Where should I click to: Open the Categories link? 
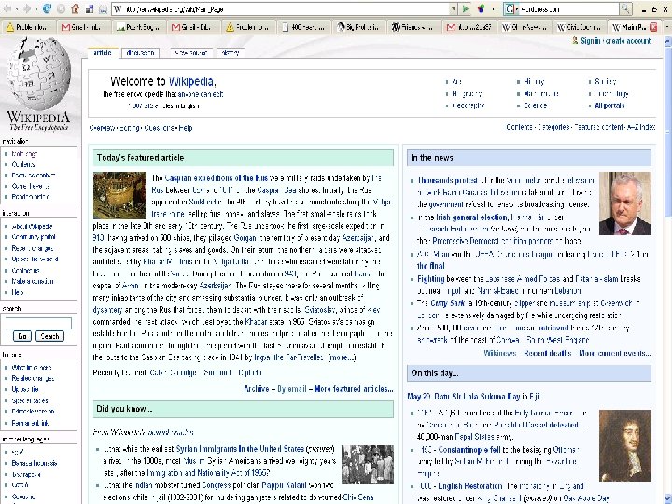(553, 127)
